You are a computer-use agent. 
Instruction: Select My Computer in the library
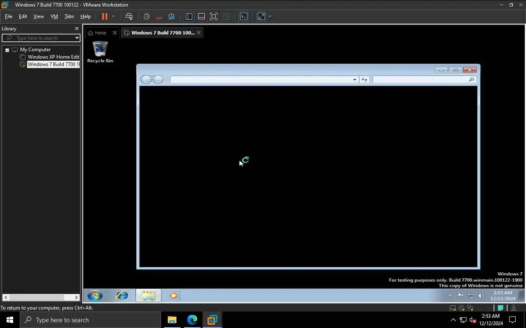(x=35, y=50)
